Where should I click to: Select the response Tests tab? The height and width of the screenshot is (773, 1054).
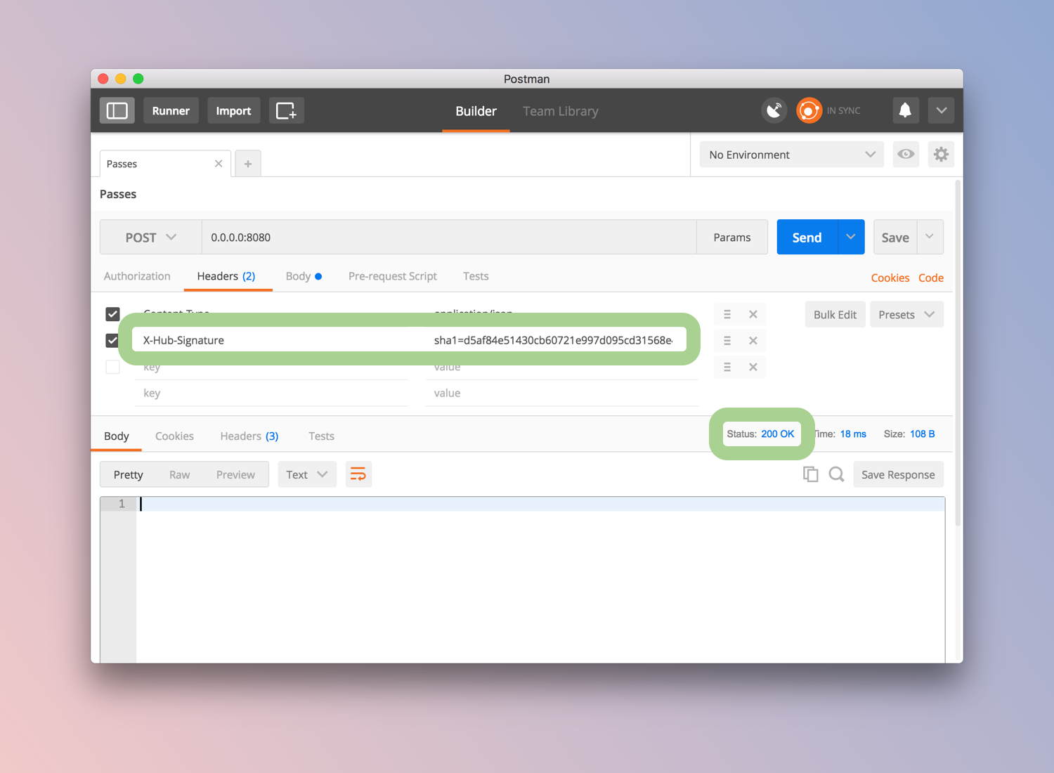point(321,436)
